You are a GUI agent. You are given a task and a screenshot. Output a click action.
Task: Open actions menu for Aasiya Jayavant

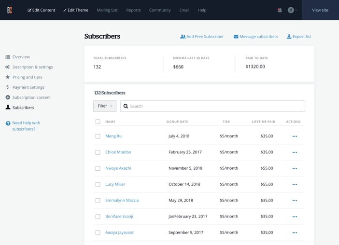(x=295, y=232)
